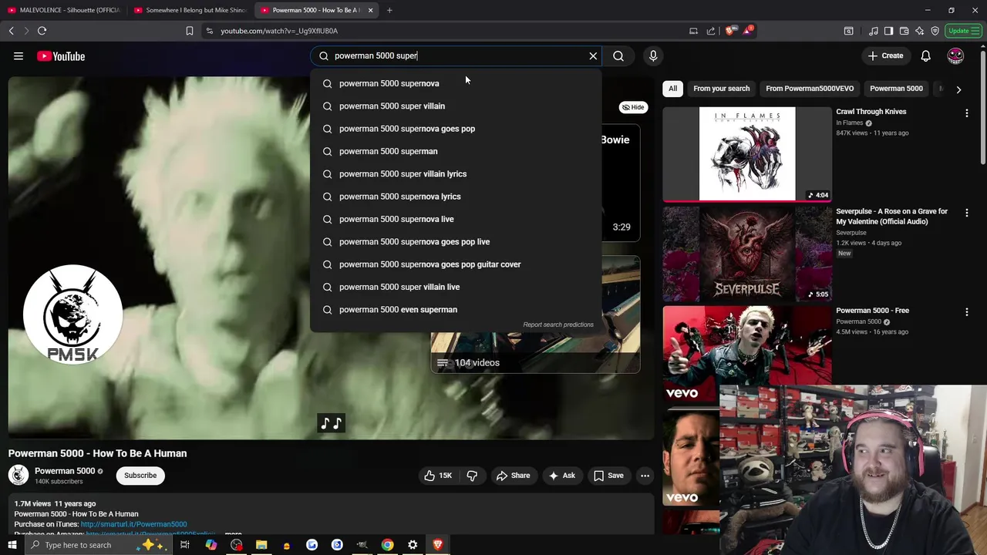Go to YouTube home via logo
Screen dimensions: 987x555
(60, 56)
